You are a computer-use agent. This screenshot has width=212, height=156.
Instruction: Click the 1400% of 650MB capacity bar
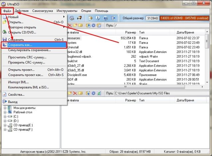point(184,18)
